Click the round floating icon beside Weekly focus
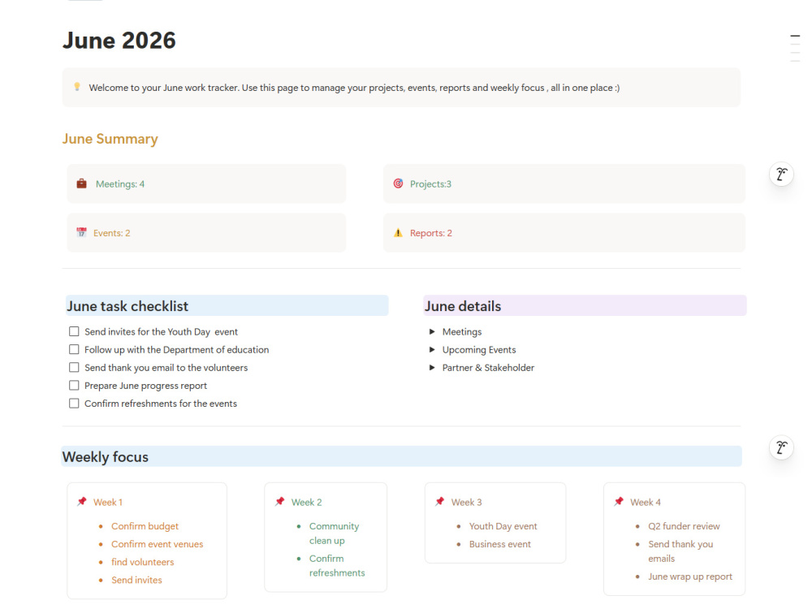The width and height of the screenshot is (812, 609). (x=781, y=447)
